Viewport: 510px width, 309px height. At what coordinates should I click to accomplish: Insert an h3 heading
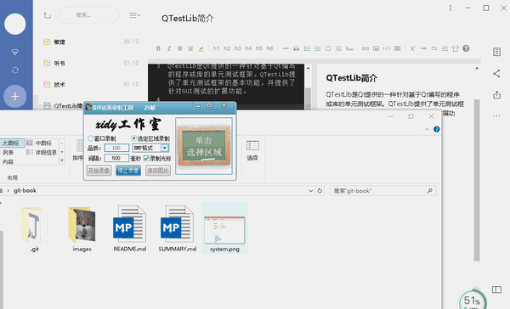point(238,48)
